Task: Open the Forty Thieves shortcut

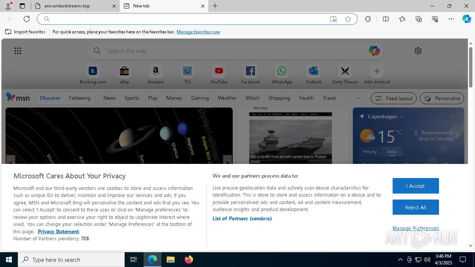Action: click(x=345, y=75)
